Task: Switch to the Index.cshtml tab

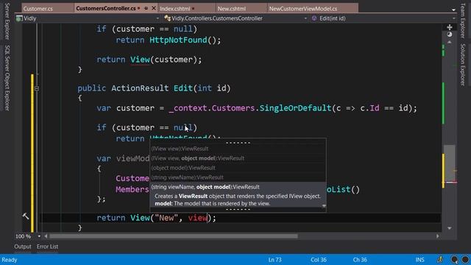Action: tap(175, 9)
